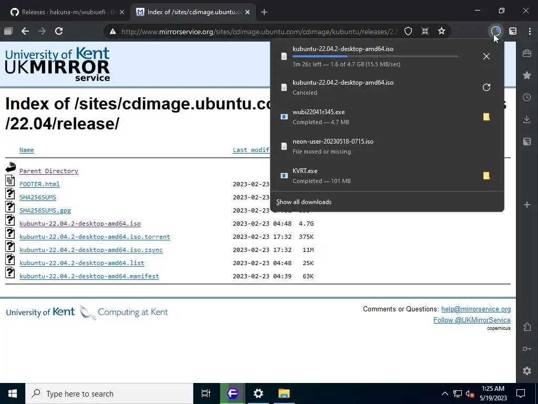Download kubuntu-22.04.2-desktop-amd64.iso link
This screenshot has width=538, height=404.
click(x=80, y=224)
